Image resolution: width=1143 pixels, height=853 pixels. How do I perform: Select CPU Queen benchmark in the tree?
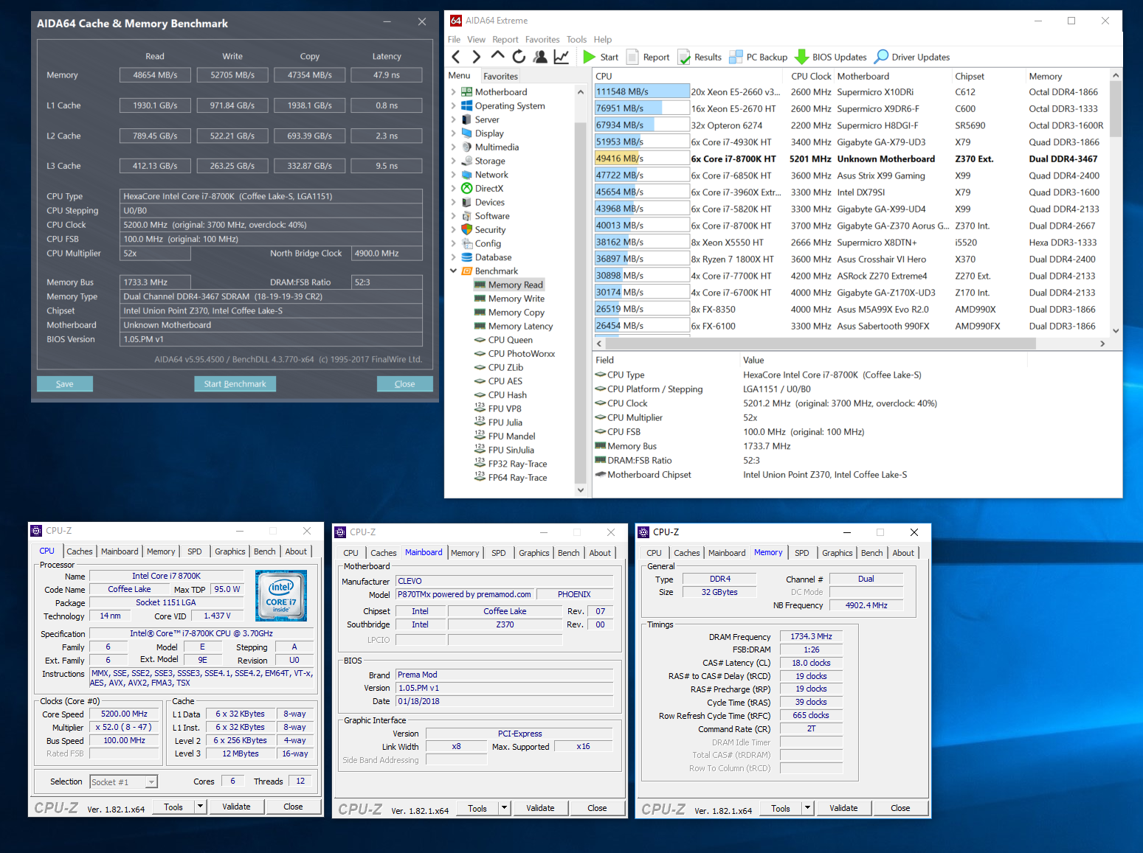pyautogui.click(x=510, y=340)
